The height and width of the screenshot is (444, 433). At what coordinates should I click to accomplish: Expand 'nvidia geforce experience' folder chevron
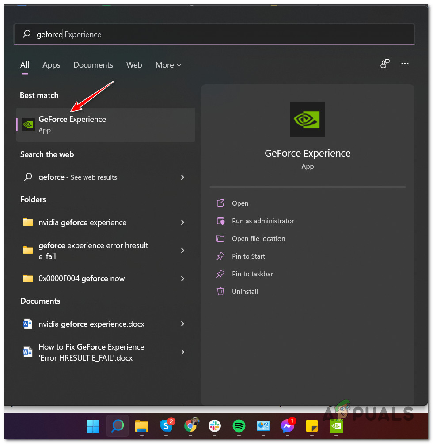pyautogui.click(x=182, y=222)
